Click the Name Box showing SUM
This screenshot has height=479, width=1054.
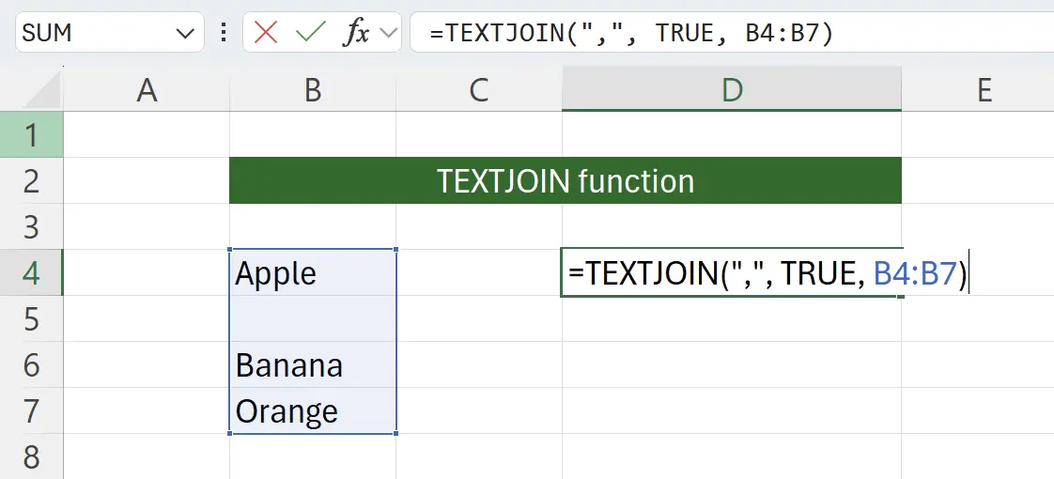click(x=94, y=33)
